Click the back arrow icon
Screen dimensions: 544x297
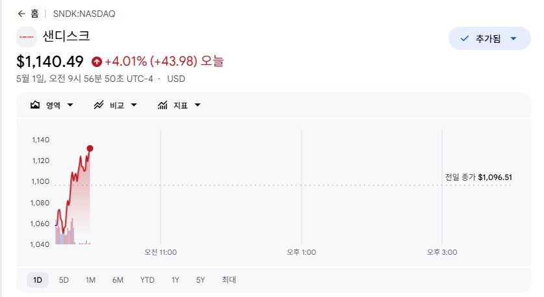coord(21,14)
